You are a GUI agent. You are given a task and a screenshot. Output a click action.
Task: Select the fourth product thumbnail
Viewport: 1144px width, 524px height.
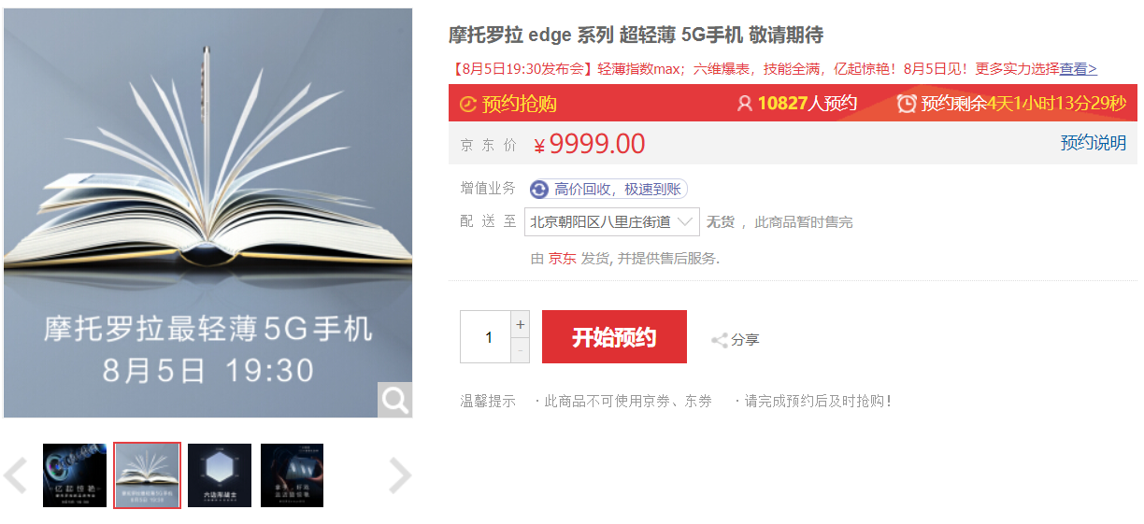click(x=292, y=475)
